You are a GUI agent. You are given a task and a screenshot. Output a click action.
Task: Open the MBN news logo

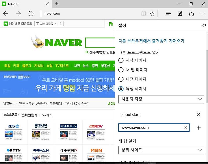pos(96,150)
